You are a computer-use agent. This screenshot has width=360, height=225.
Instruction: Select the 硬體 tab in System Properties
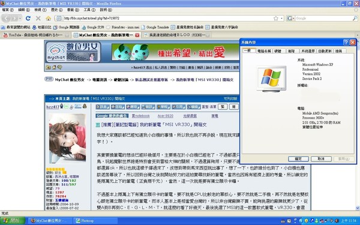[x=279, y=51]
